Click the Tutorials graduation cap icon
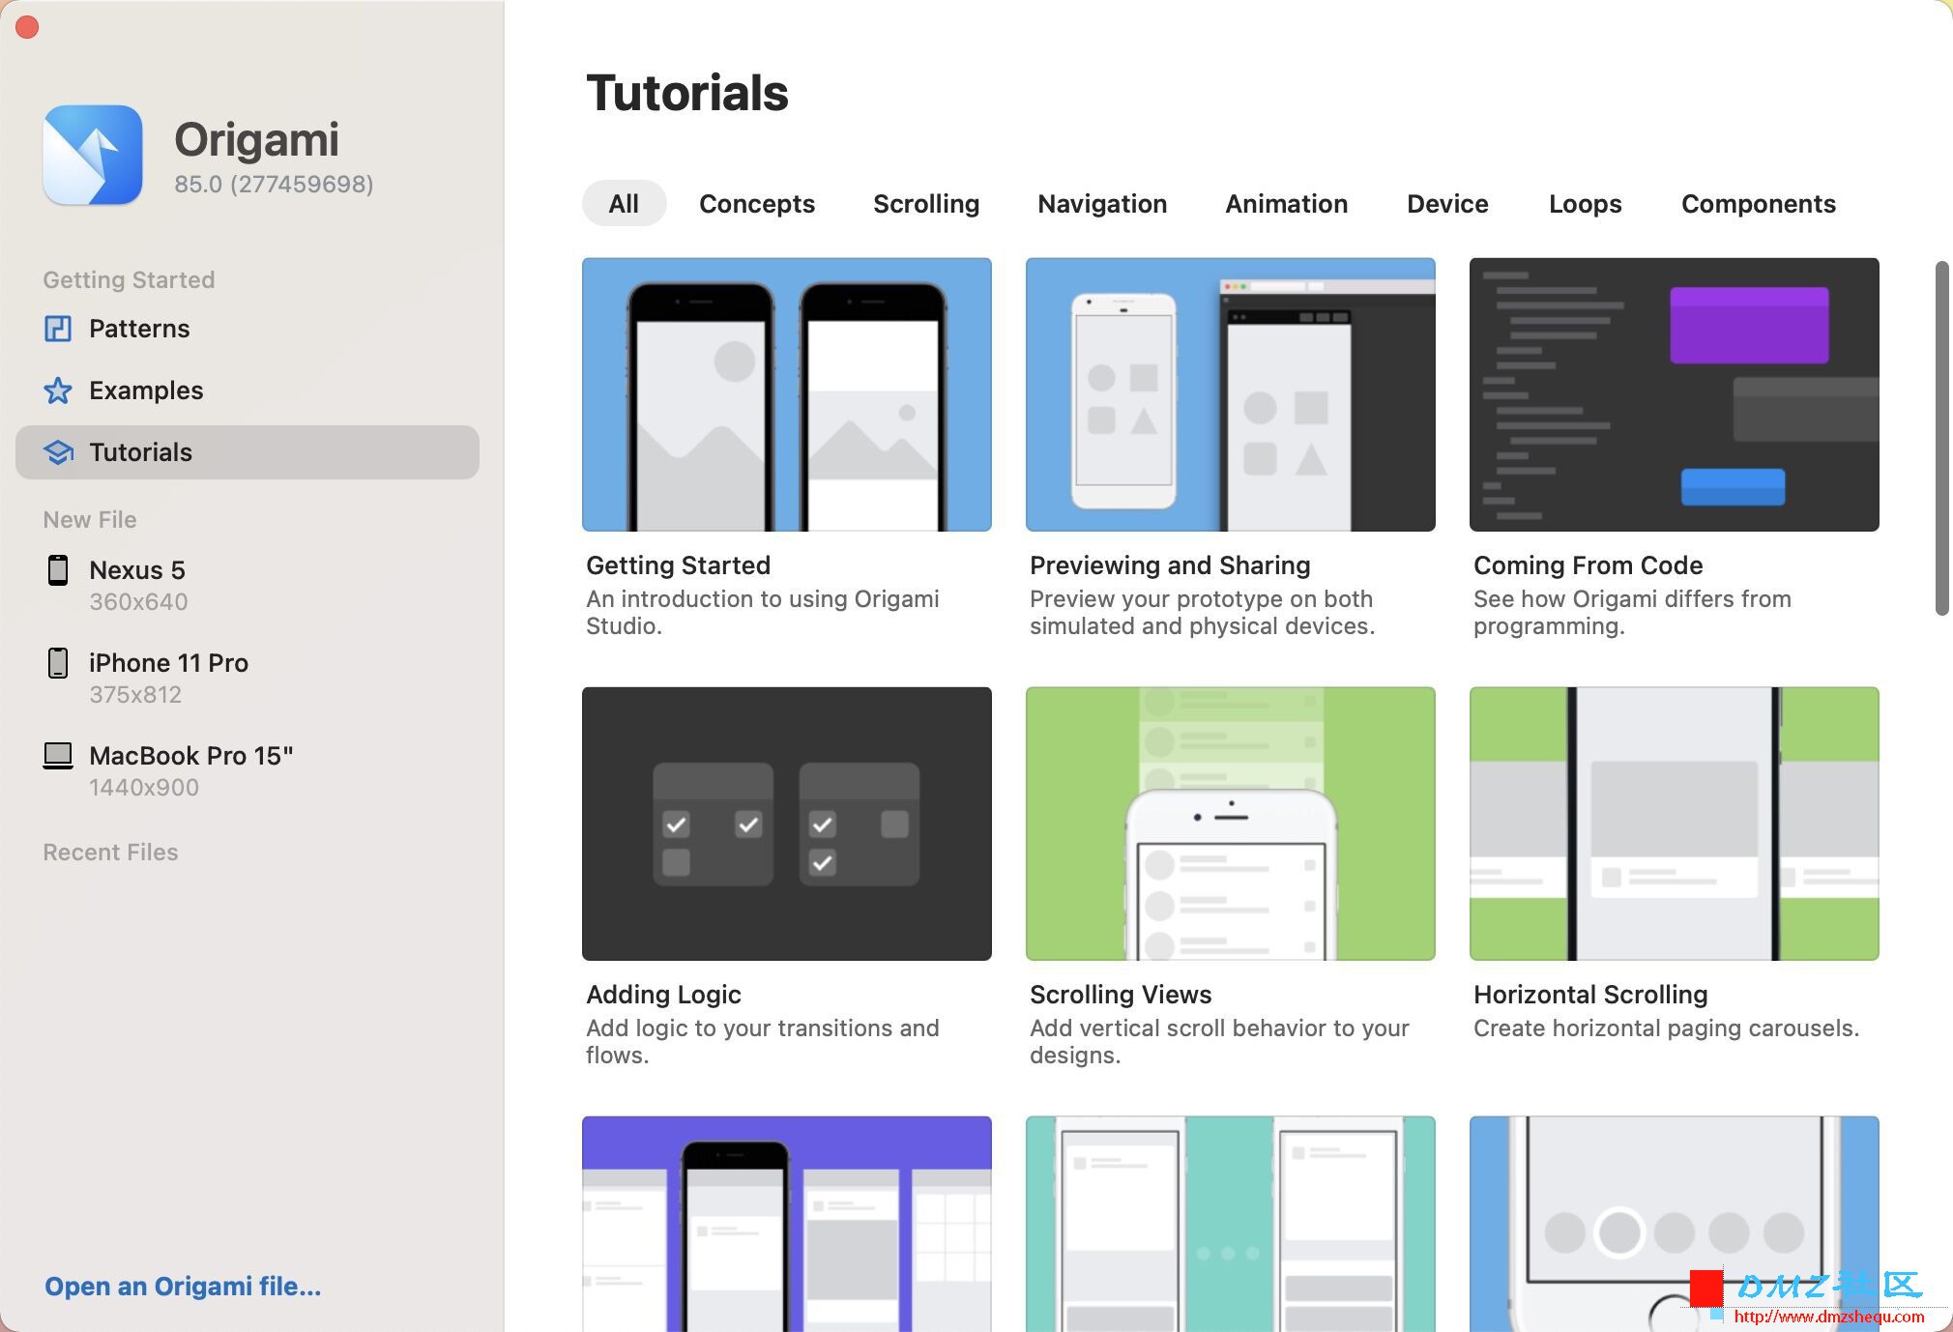 58,452
